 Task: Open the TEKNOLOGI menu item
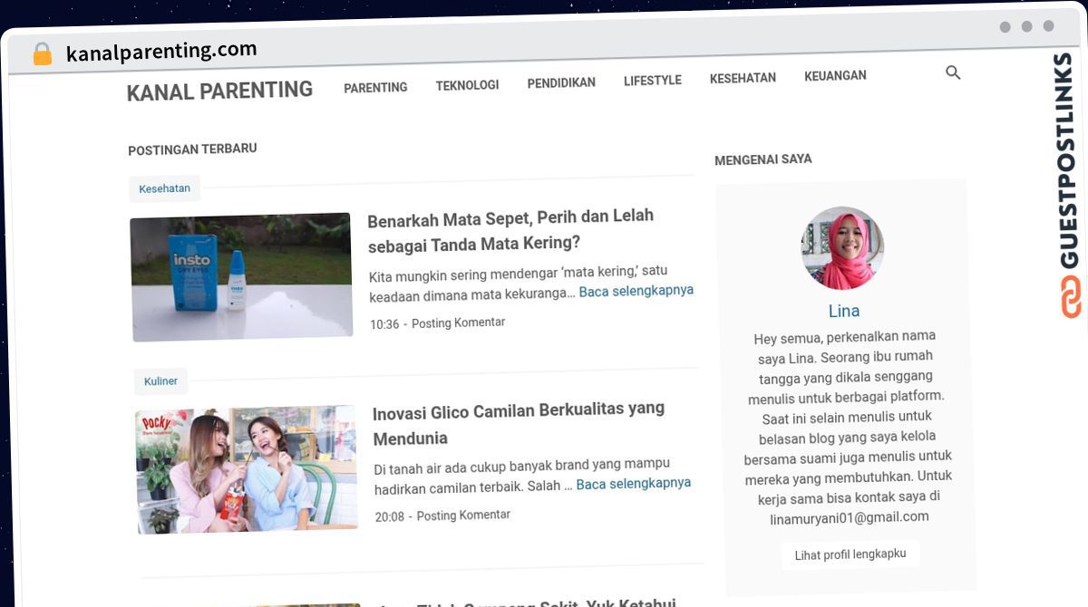point(467,85)
